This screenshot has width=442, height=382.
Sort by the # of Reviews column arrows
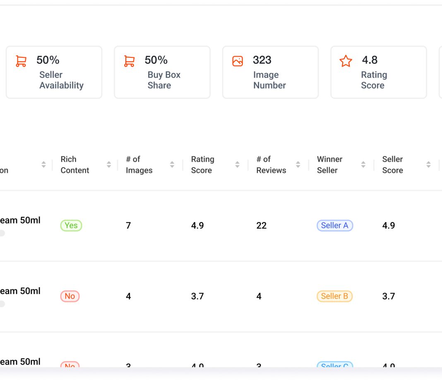coord(298,165)
